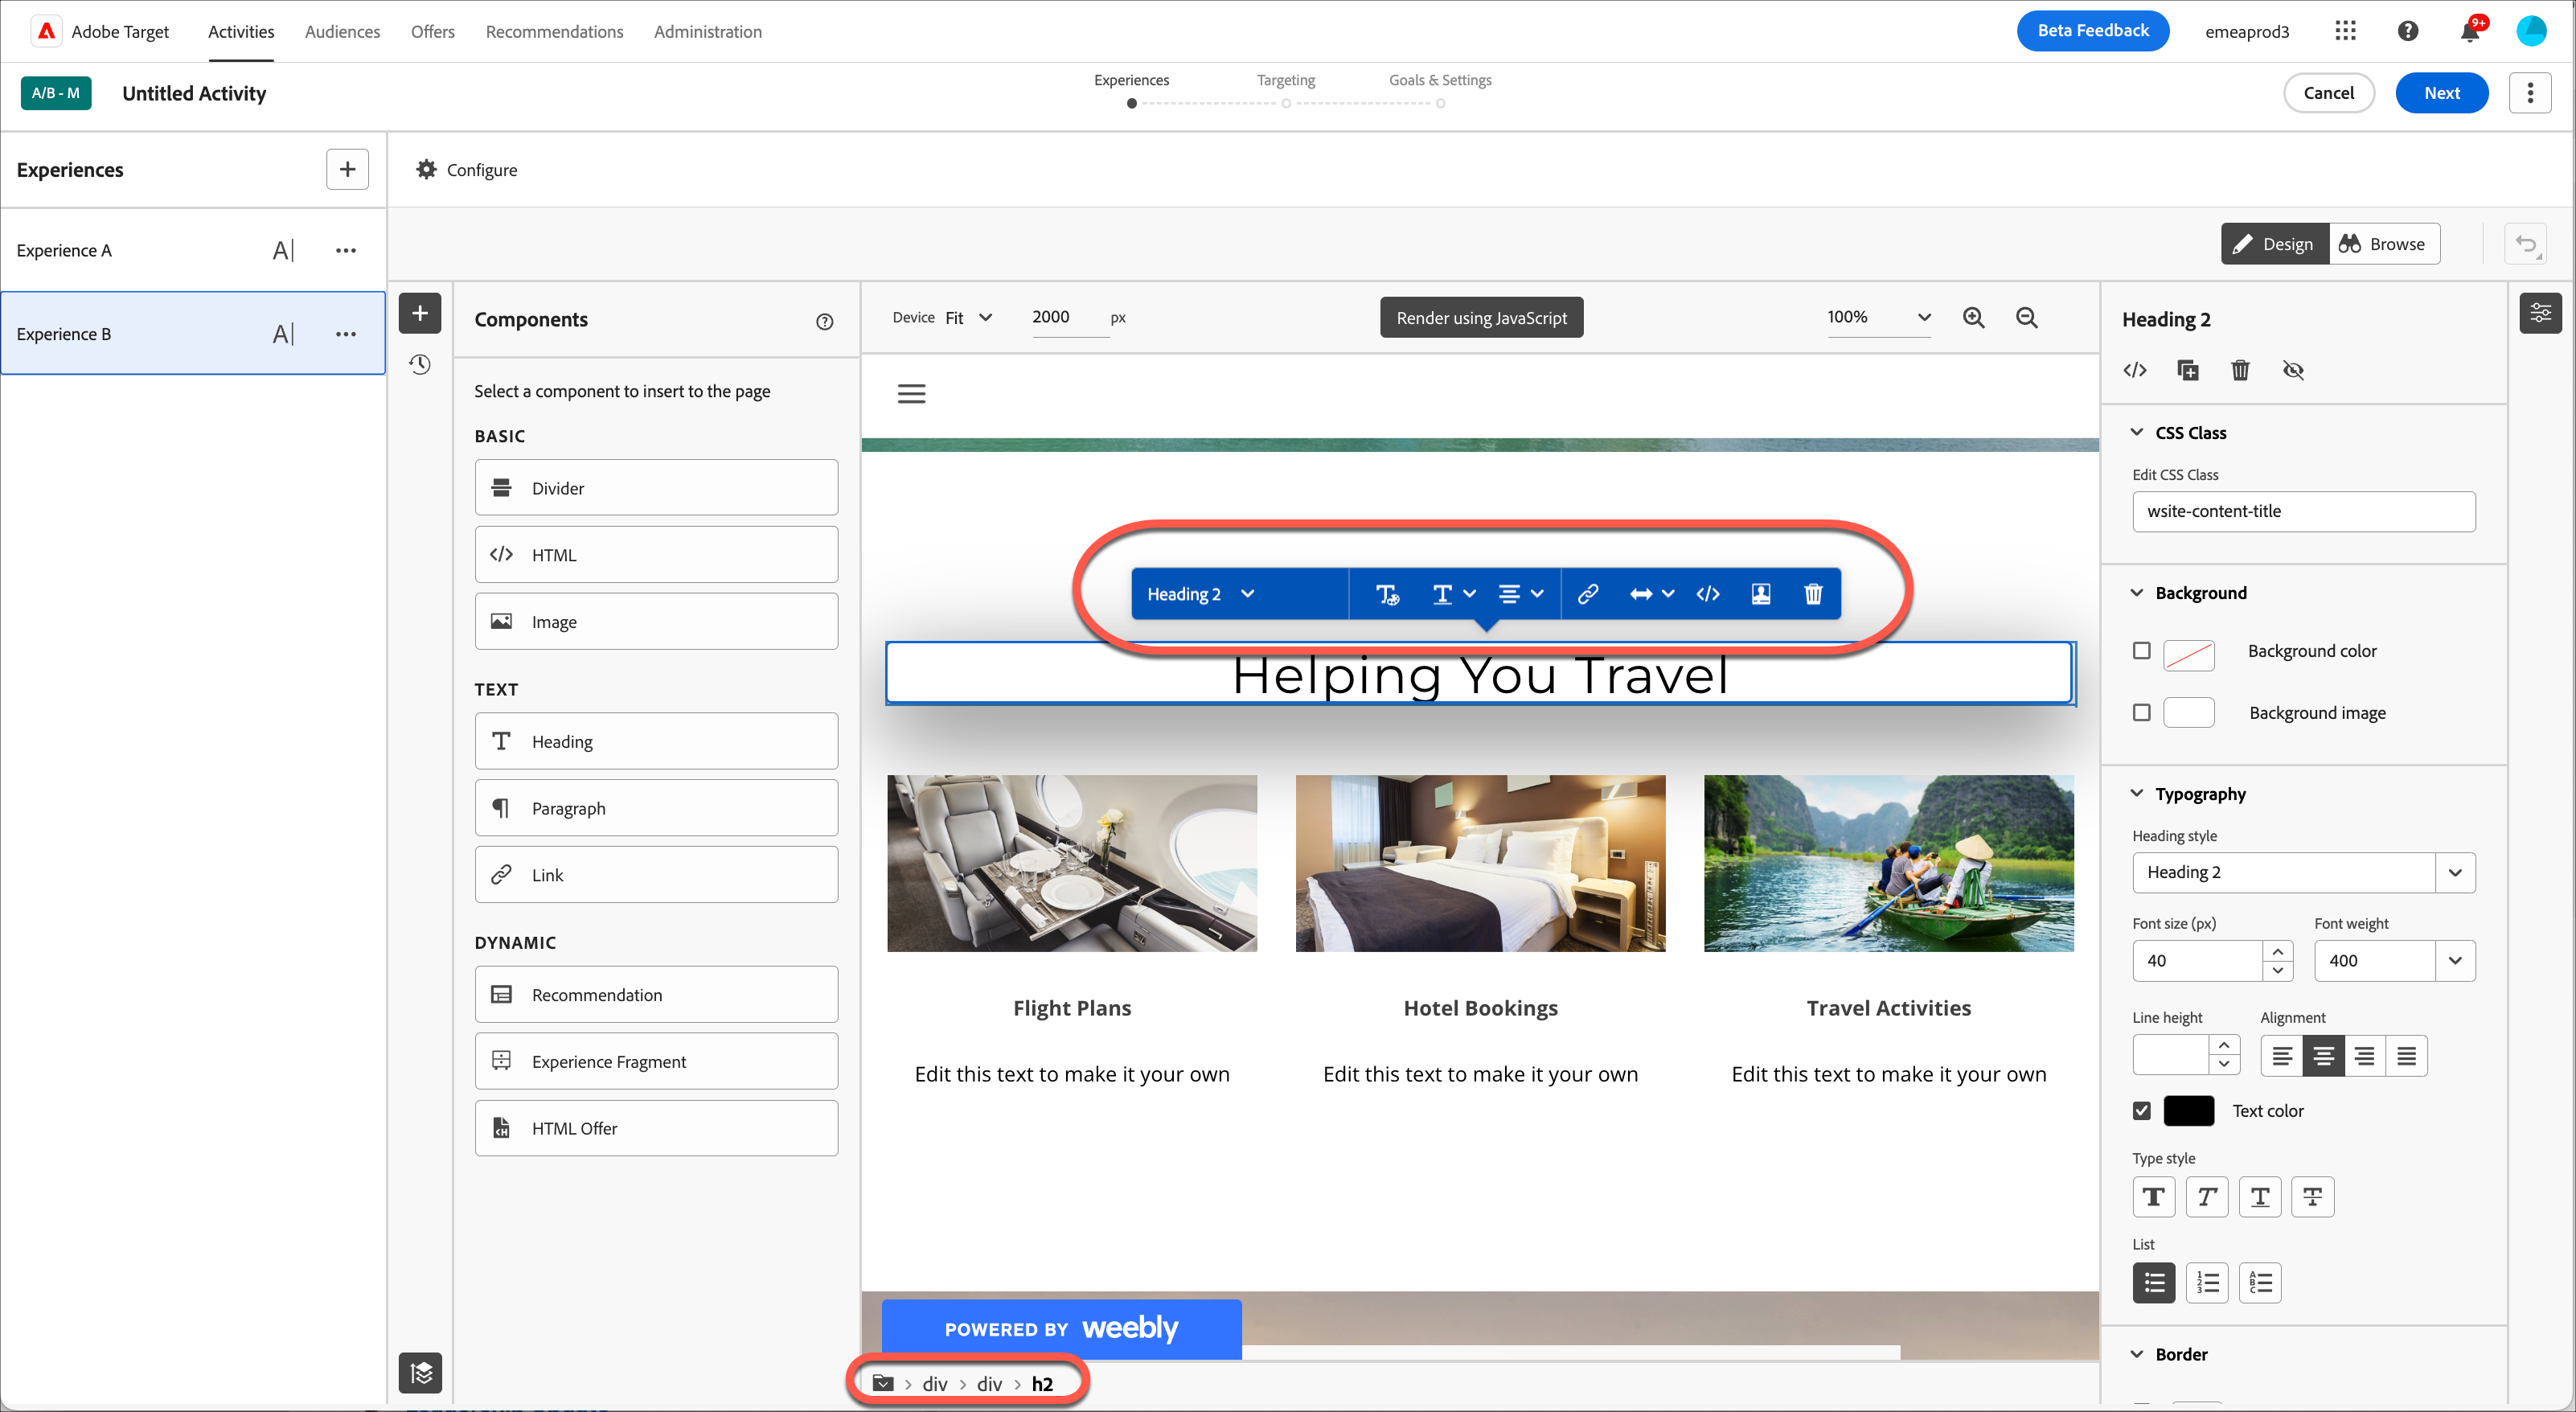Click the trash icon in floating toolbar
The width and height of the screenshot is (2576, 1412).
pyautogui.click(x=1813, y=594)
